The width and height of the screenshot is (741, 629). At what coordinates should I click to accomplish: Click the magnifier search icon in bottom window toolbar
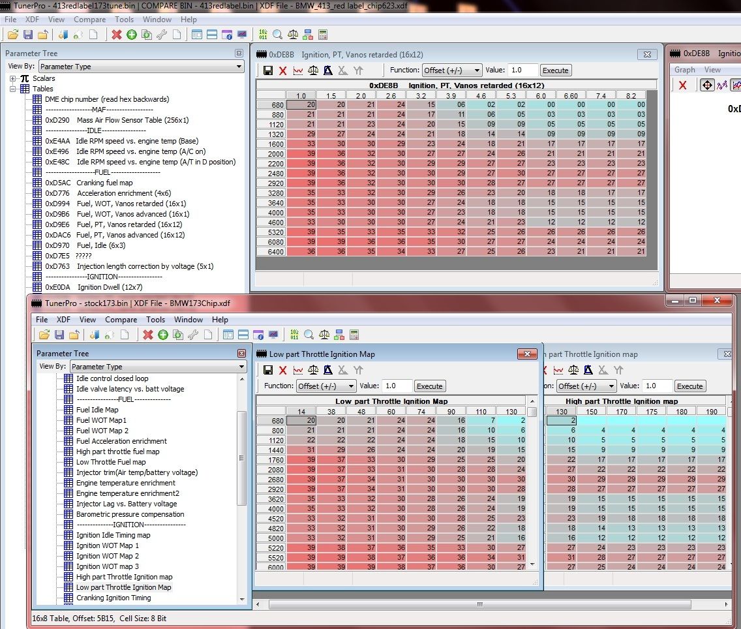click(x=309, y=335)
